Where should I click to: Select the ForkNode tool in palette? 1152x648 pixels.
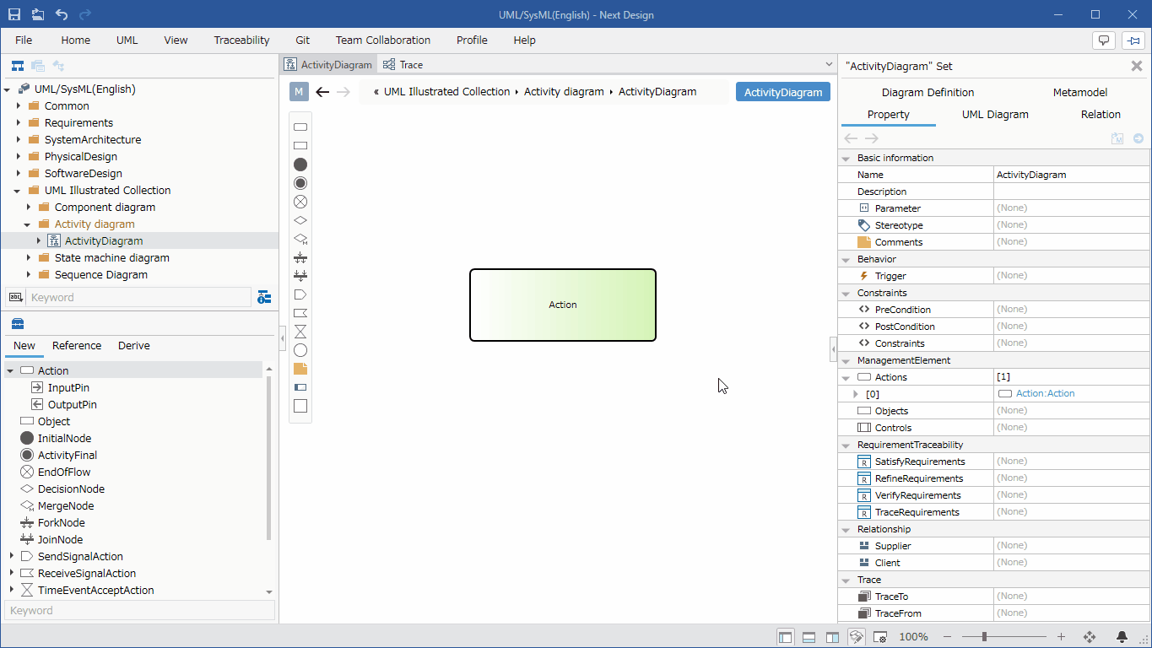300,257
